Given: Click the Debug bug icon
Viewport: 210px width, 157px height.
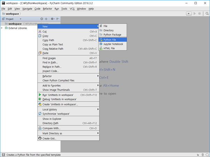Looking at the screenshot, I should pyautogui.click(x=40, y=99).
